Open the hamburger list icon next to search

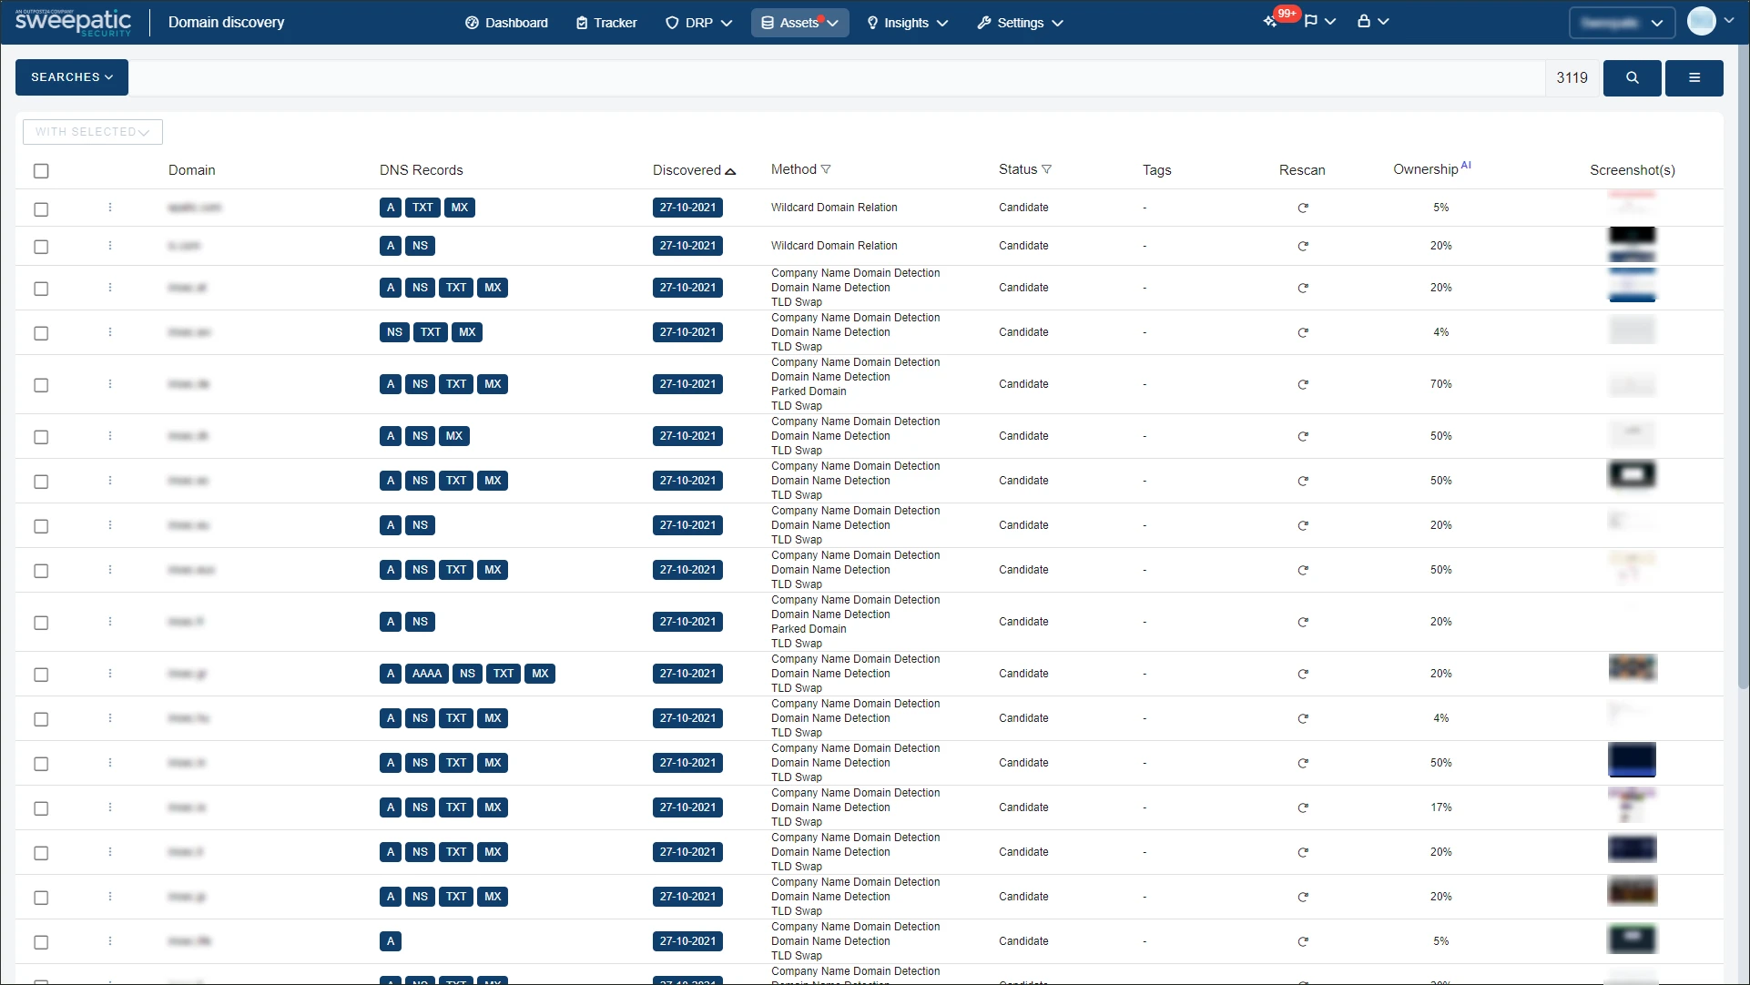click(1694, 77)
